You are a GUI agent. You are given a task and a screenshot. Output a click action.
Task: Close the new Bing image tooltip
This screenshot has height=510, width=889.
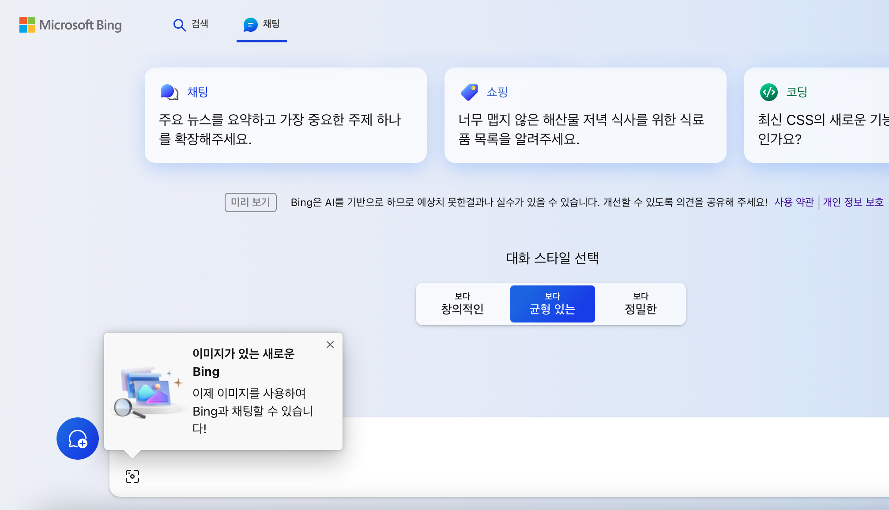point(330,345)
